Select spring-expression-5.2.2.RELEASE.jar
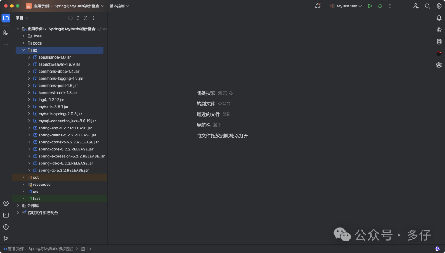 [x=72, y=156]
